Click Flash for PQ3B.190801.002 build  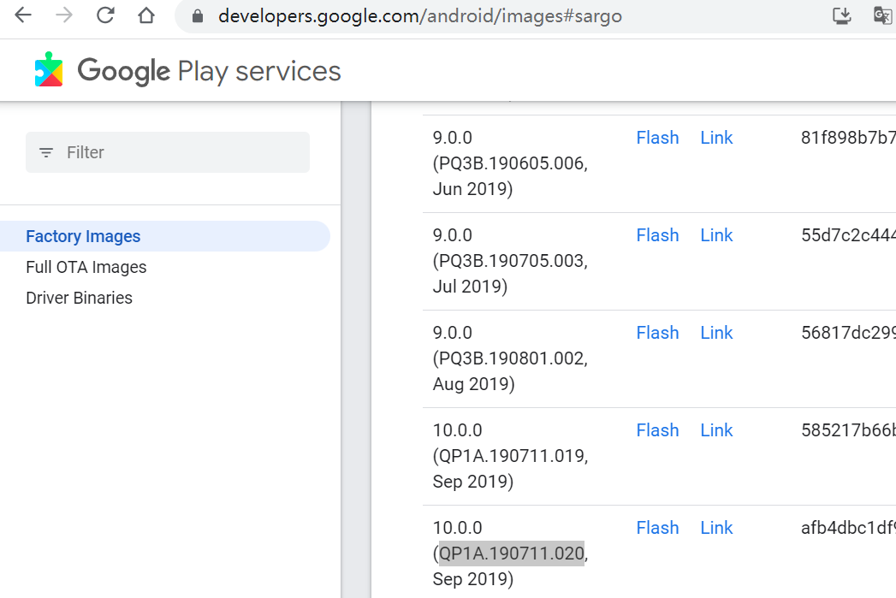tap(657, 333)
